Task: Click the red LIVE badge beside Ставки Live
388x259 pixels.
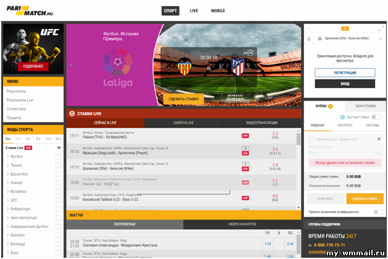Action: (x=28, y=147)
